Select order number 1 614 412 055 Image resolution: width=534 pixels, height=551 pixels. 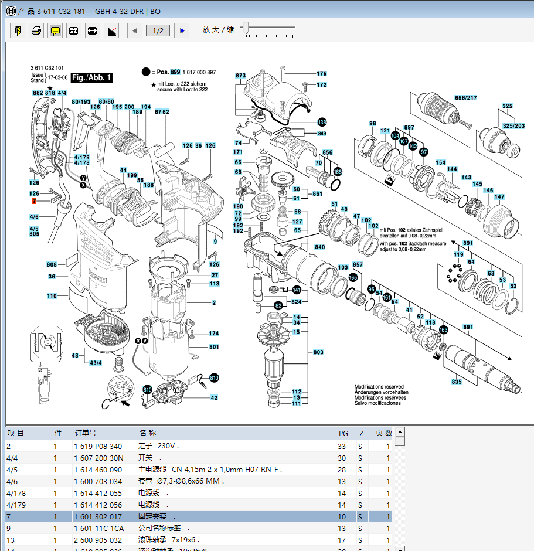98,494
